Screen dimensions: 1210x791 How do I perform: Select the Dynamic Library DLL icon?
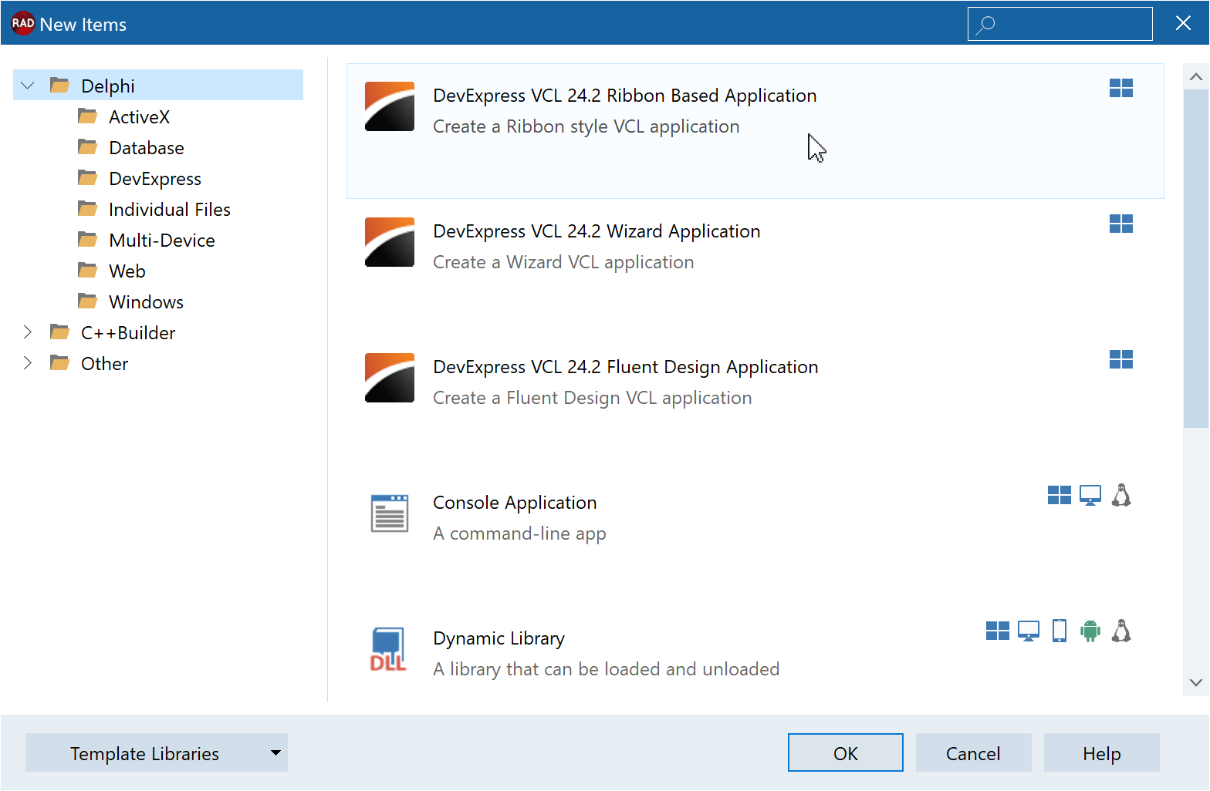389,649
